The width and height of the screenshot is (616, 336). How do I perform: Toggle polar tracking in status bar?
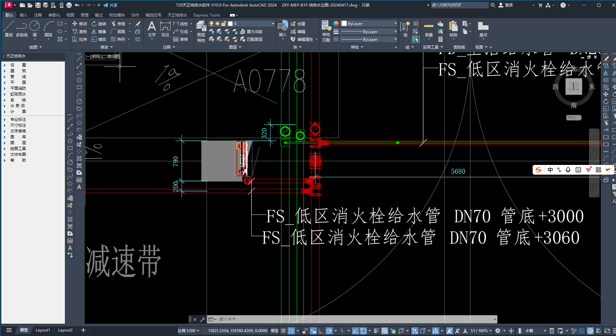329,331
